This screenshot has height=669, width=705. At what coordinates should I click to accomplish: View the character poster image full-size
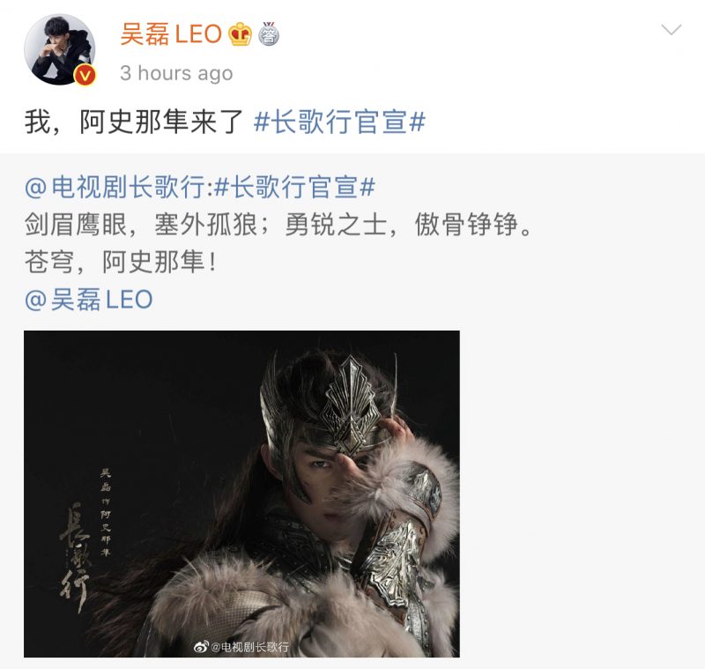[241, 494]
